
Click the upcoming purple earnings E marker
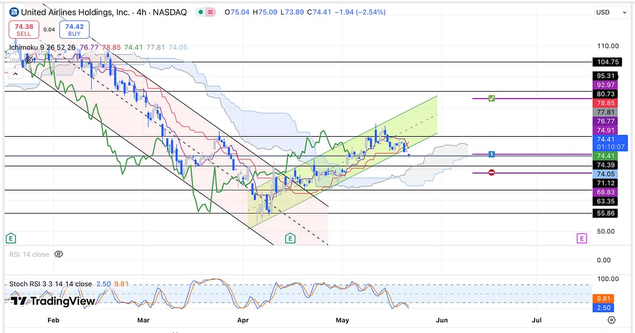581,238
